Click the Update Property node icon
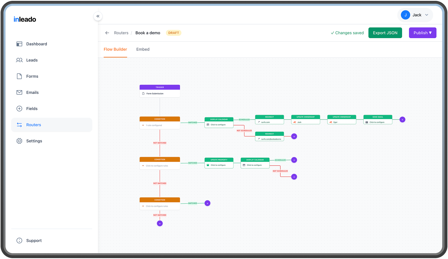The height and width of the screenshot is (259, 448). (x=208, y=165)
